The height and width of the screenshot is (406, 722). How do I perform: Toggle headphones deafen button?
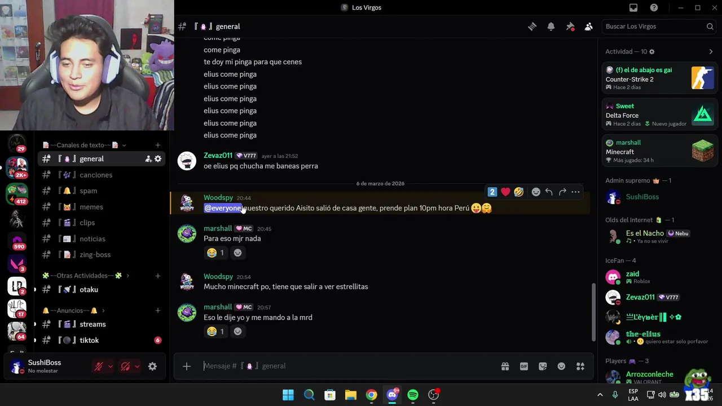125,367
